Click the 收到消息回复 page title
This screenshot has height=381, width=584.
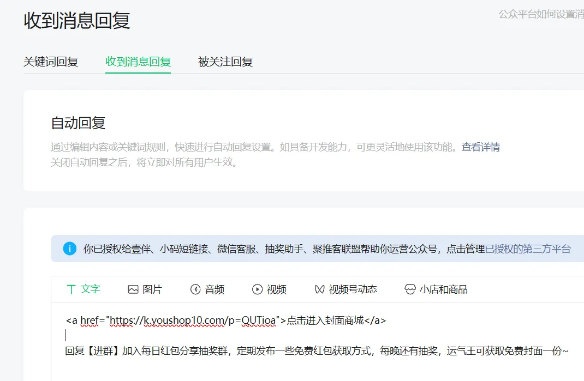[x=77, y=21]
